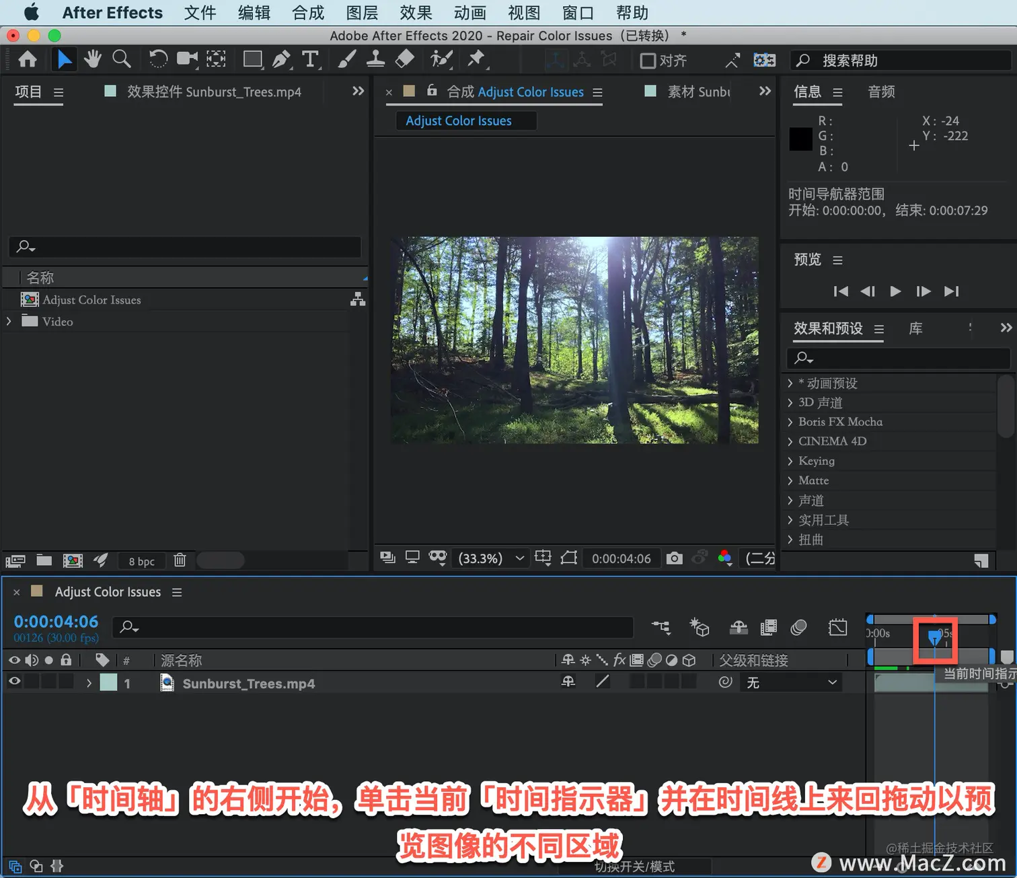Viewport: 1017px width, 878px height.
Task: Select the Brush tool
Action: 346,59
